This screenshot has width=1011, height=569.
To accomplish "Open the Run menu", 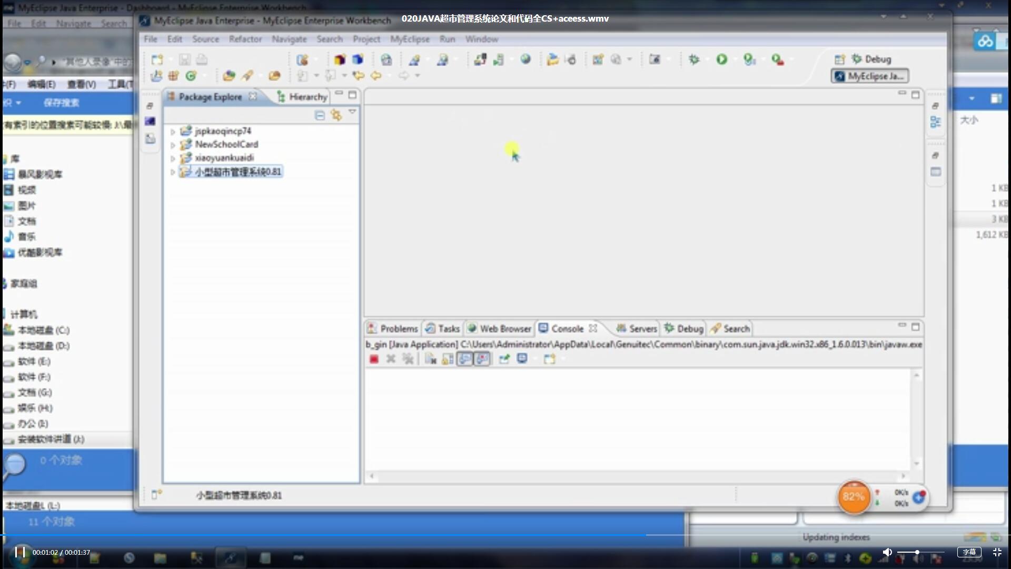I will (447, 39).
